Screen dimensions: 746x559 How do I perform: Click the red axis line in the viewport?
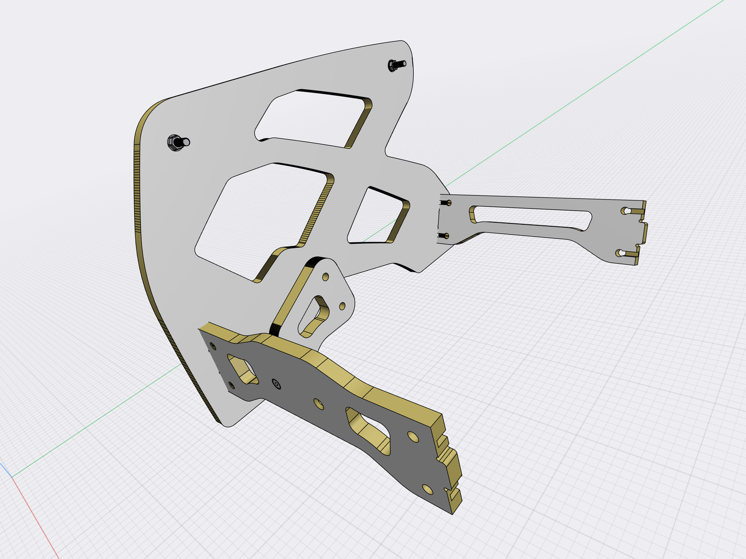(35, 512)
